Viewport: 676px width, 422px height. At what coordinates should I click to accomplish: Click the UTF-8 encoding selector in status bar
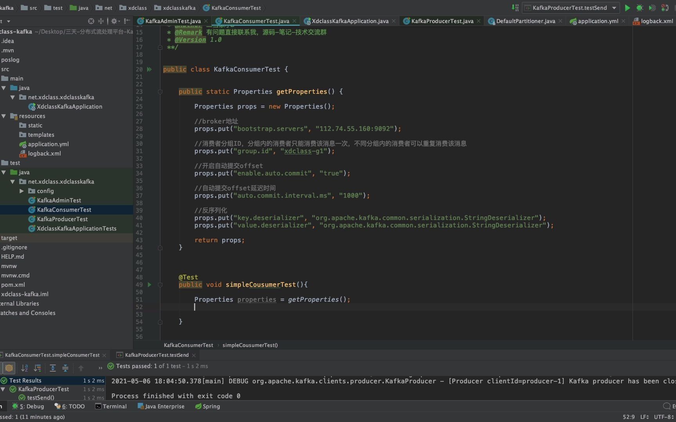pyautogui.click(x=664, y=417)
